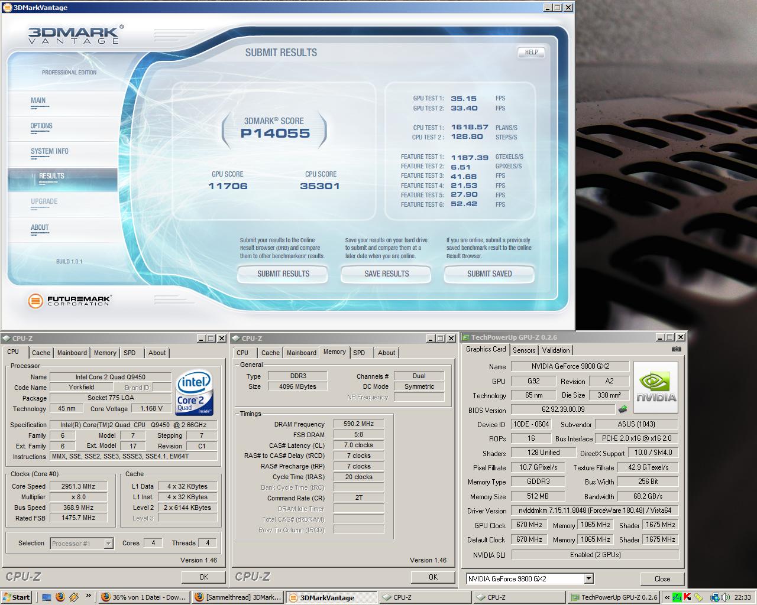Click the Driver Version field in GPU-Z

point(595,510)
